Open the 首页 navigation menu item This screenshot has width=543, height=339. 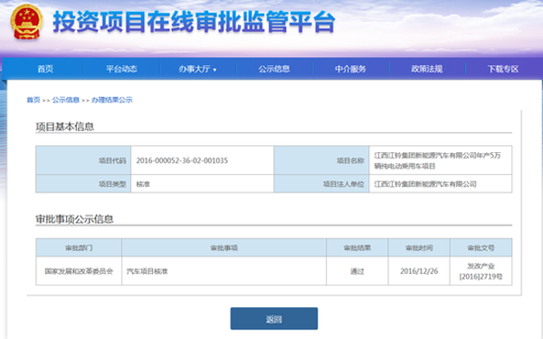45,69
